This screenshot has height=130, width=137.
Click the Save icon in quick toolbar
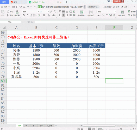pos(14,7)
